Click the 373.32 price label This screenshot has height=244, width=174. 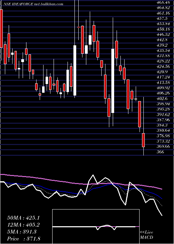[x=163, y=141]
